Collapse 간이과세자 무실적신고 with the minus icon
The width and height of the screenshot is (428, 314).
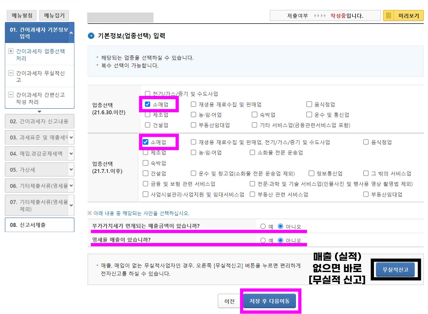coord(11,73)
